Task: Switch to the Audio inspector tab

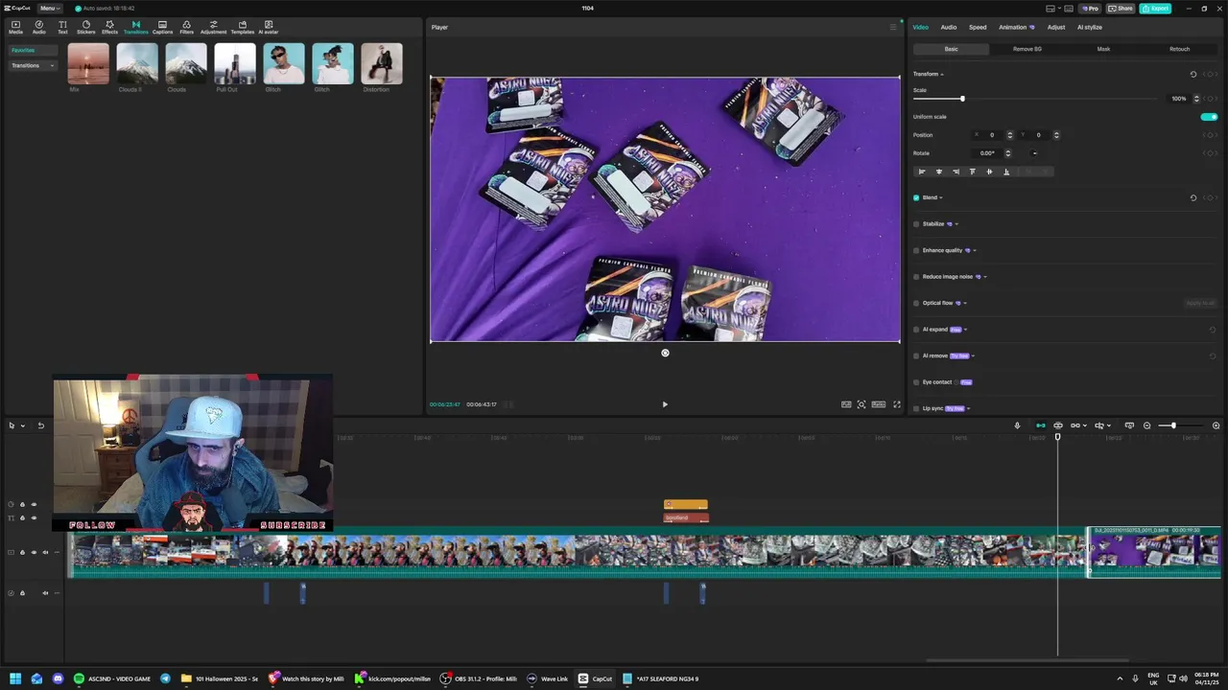Action: [948, 27]
